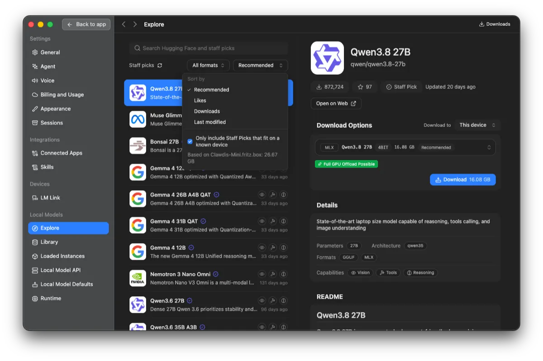Image resolution: width=543 pixels, height=361 pixels.
Task: Click the Vision capability chip in Details
Action: pos(360,273)
